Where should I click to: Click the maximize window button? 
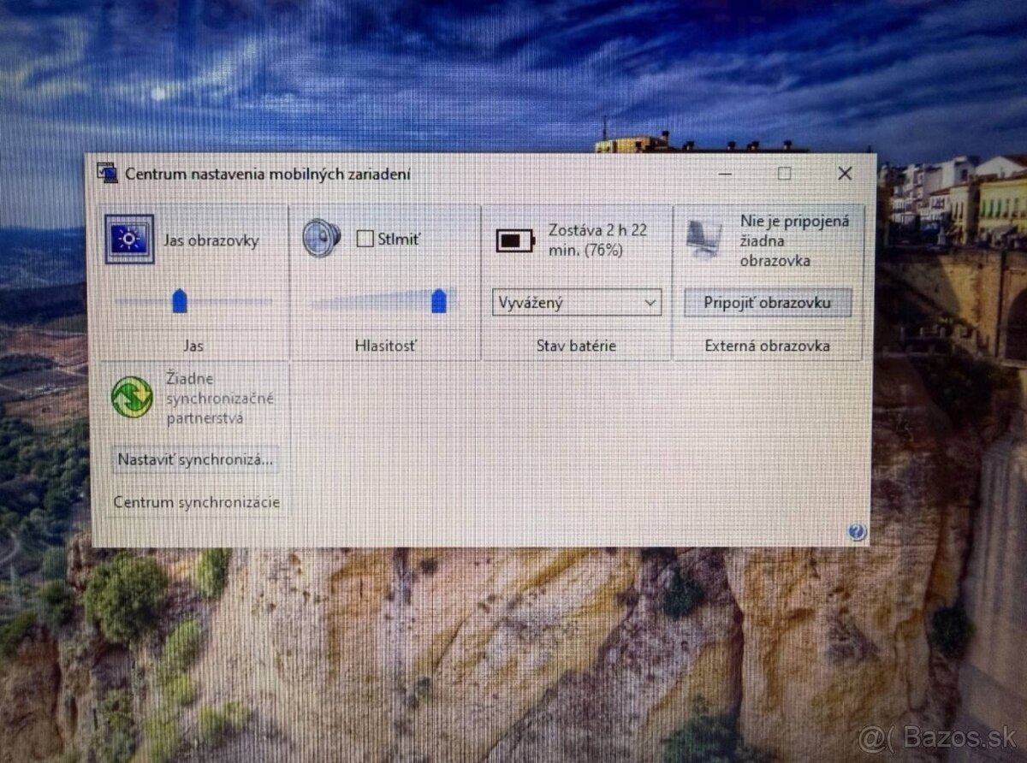(x=785, y=174)
